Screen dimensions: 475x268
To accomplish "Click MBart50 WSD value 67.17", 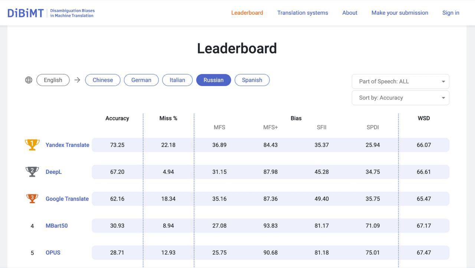I will (x=424, y=226).
